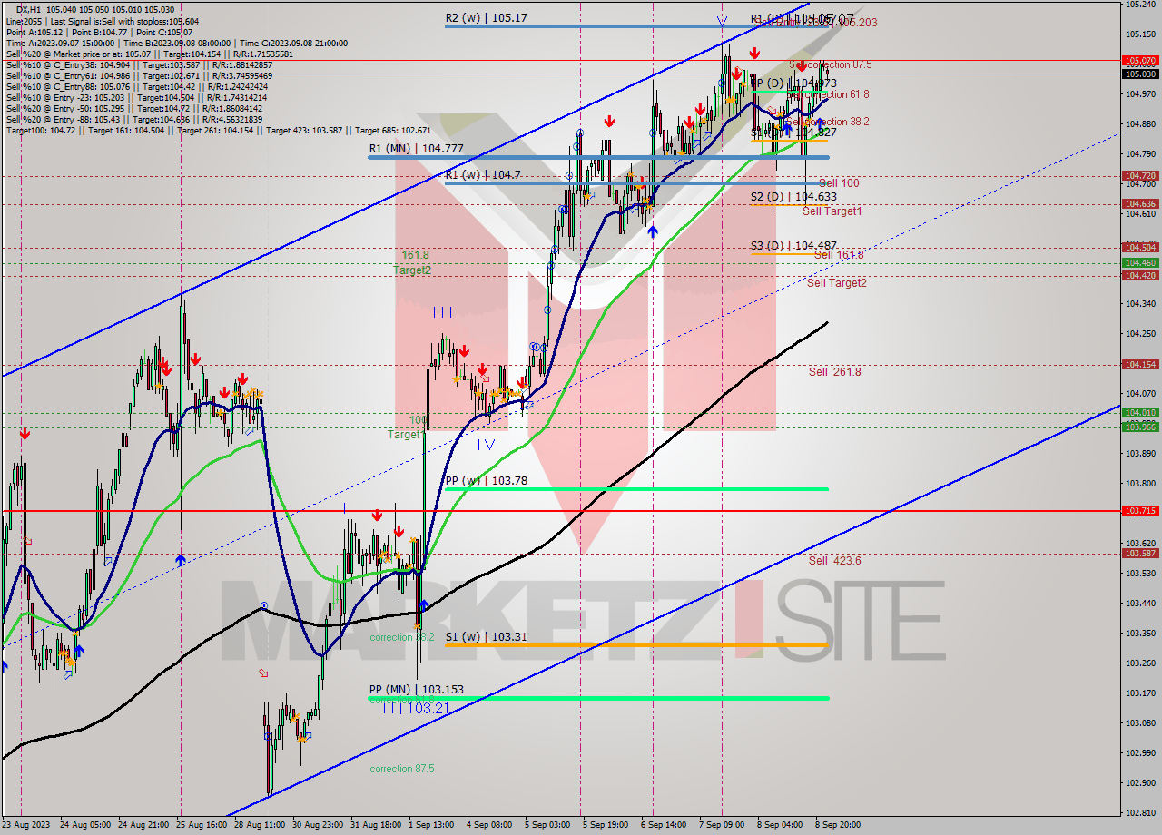1162x835 pixels.
Task: Select the red 103.587 price tag
Action: 1140,554
